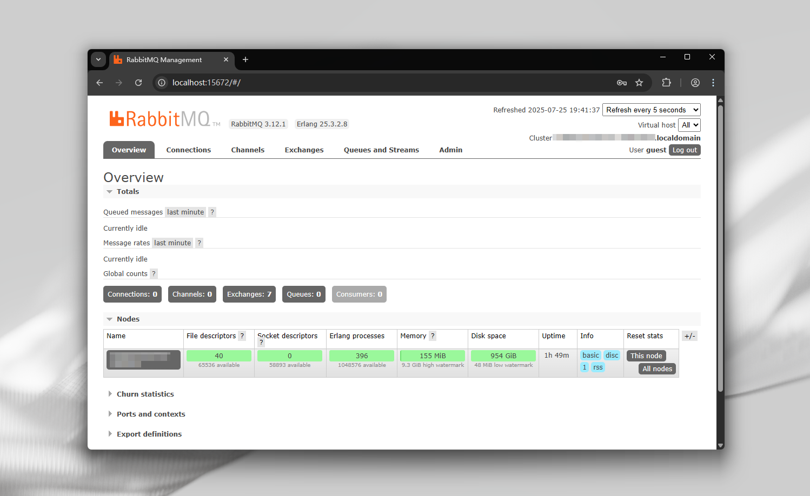810x496 pixels.
Task: Click the address bar URL localhost:15672
Action: pos(207,83)
